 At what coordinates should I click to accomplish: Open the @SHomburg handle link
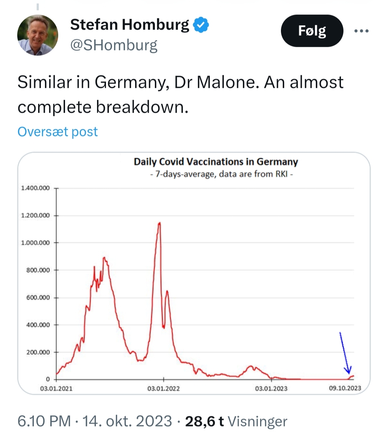114,45
